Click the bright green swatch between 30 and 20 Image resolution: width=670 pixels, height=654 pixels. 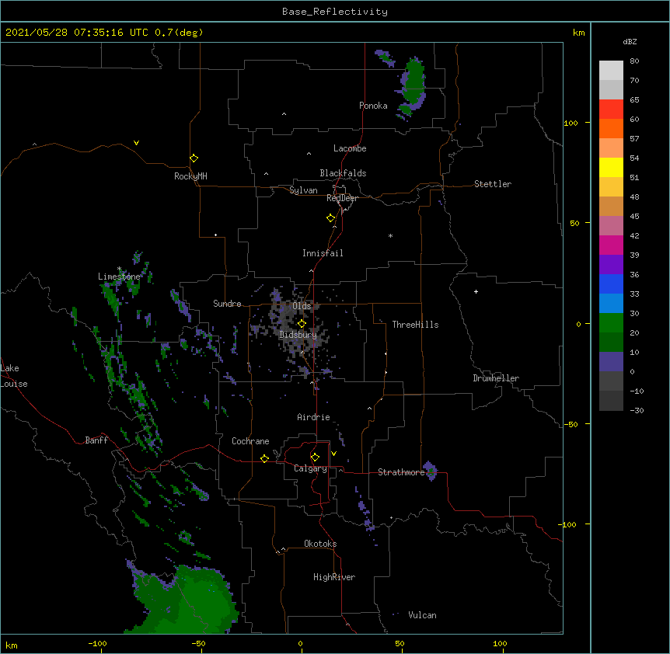(611, 323)
